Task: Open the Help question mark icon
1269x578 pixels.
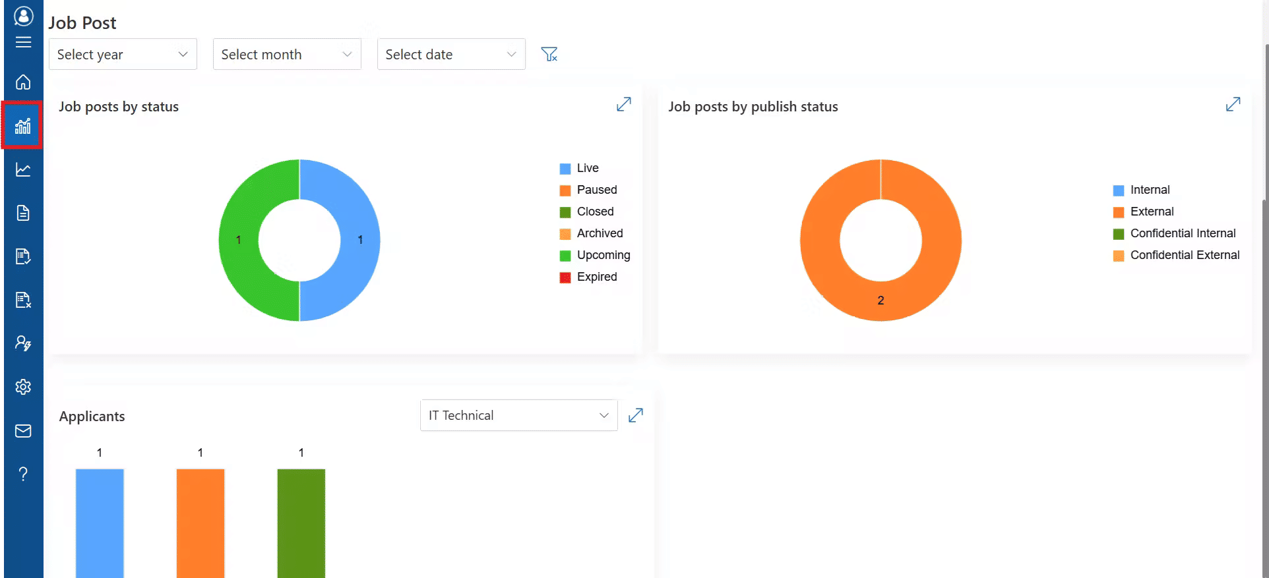Action: click(x=23, y=474)
